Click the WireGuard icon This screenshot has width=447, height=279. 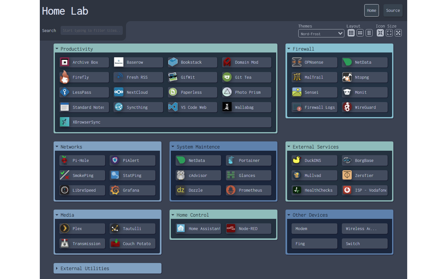point(347,107)
